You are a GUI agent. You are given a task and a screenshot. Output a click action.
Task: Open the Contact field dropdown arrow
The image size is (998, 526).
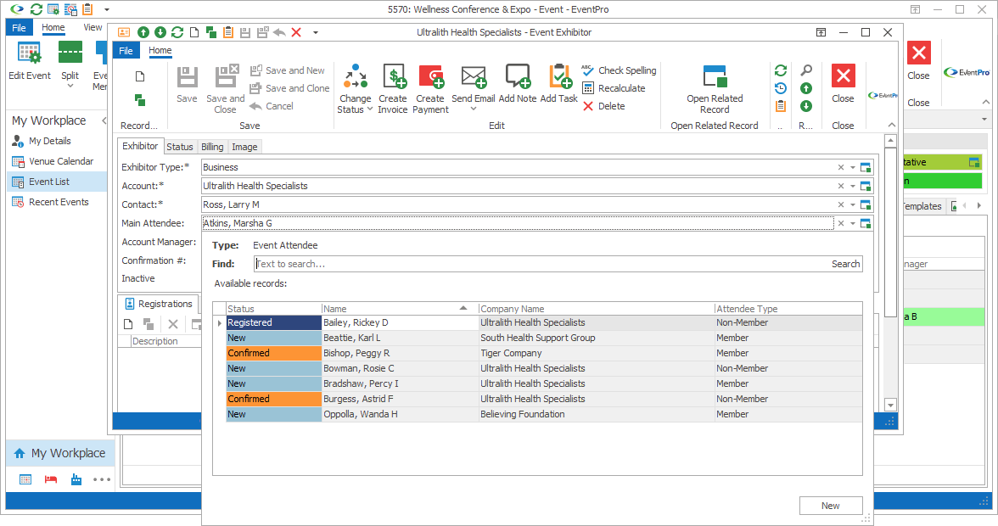pyautogui.click(x=853, y=204)
